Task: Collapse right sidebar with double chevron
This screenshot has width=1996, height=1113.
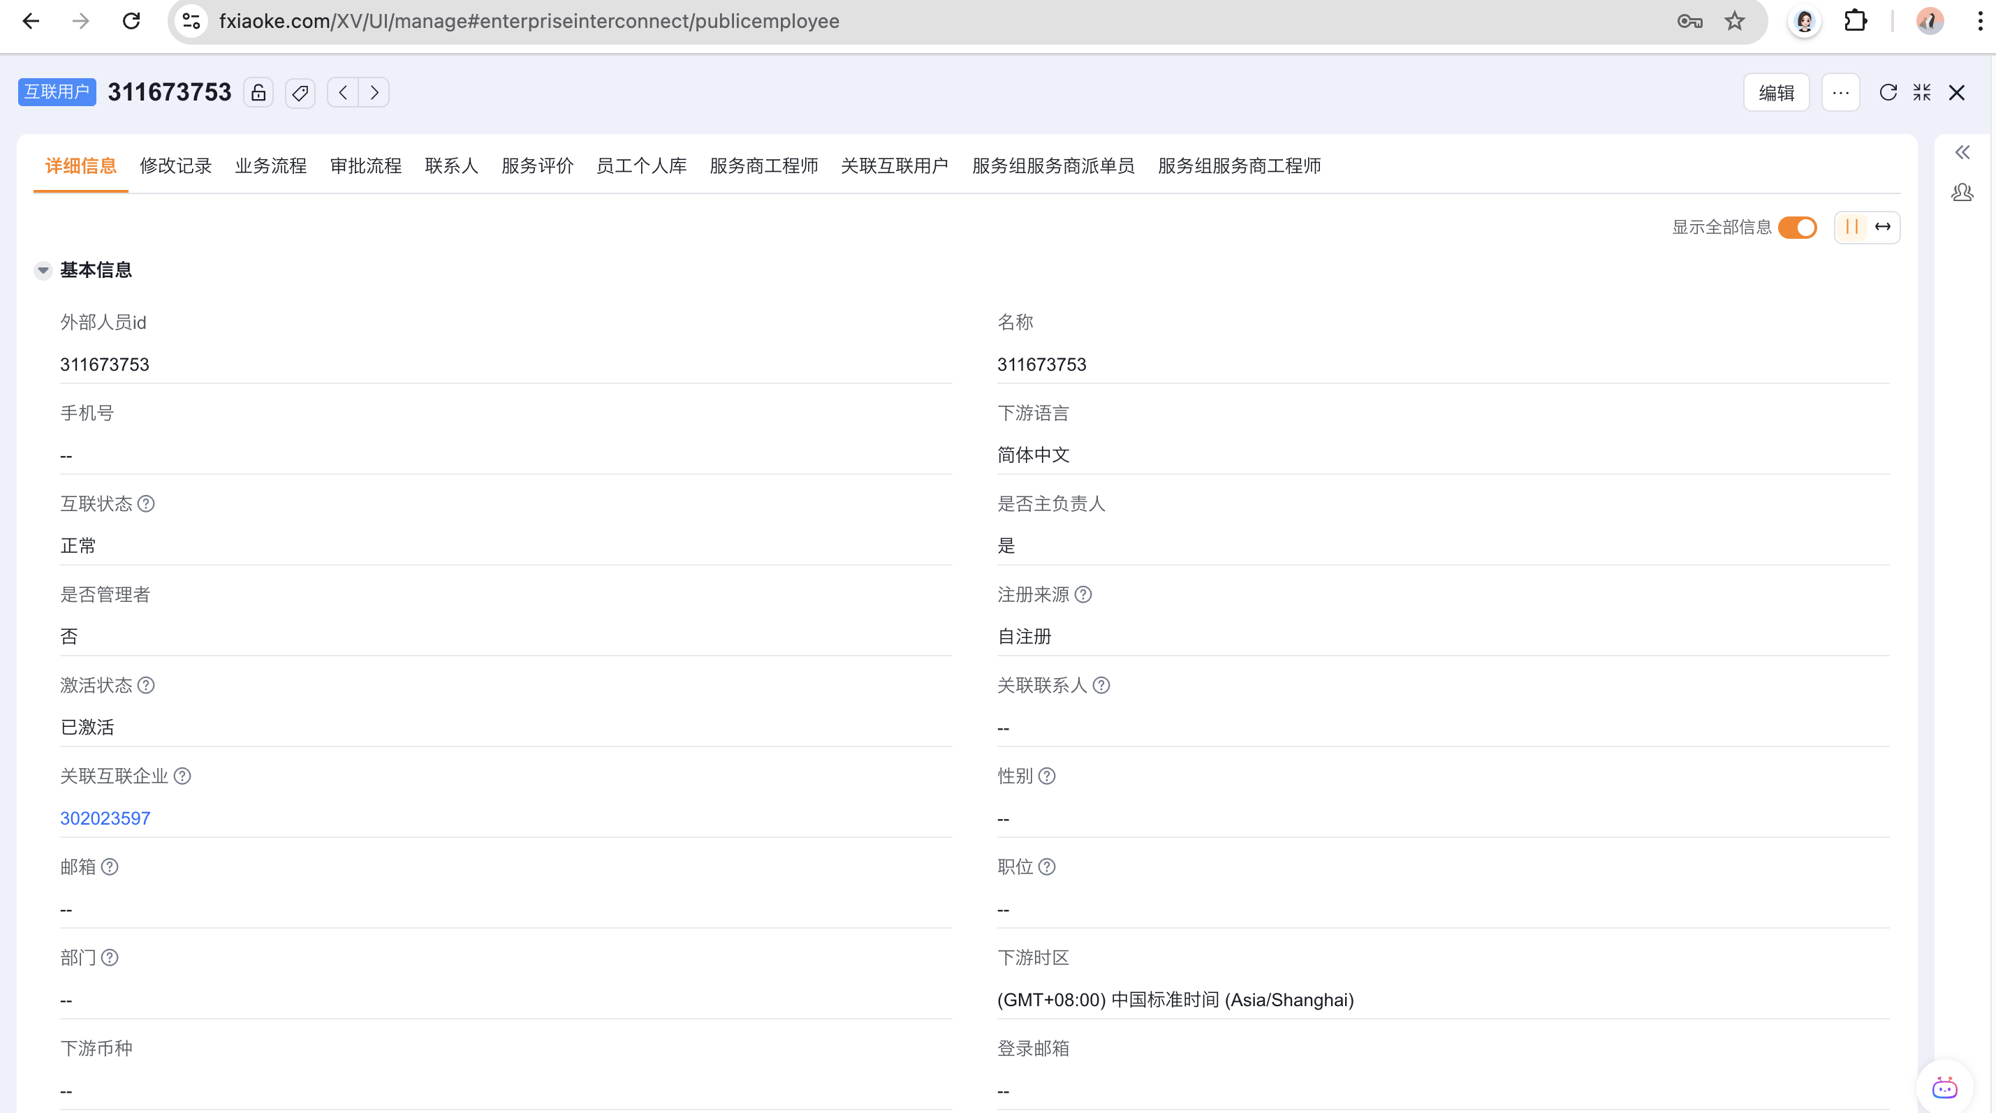Action: point(1962,153)
